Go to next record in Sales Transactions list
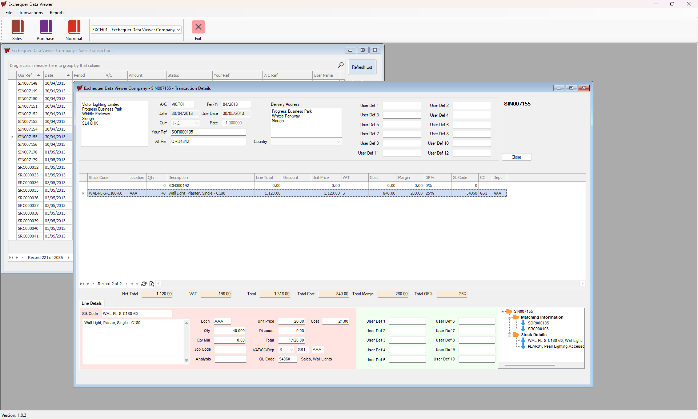The height and width of the screenshot is (419, 698). pos(69,258)
